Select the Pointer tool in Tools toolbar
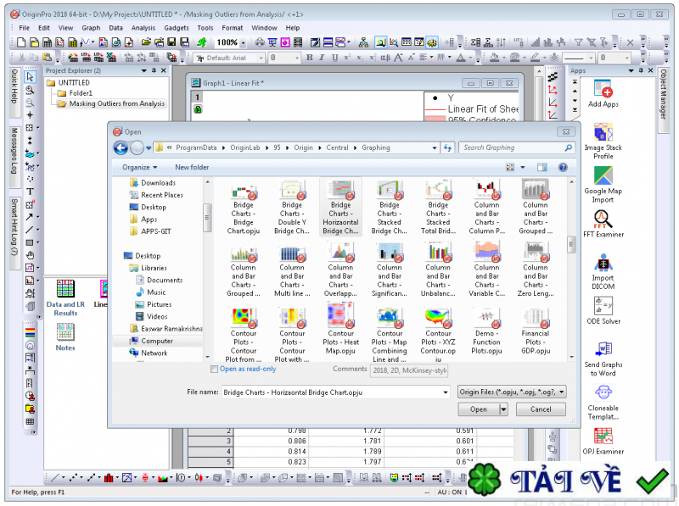 click(30, 77)
